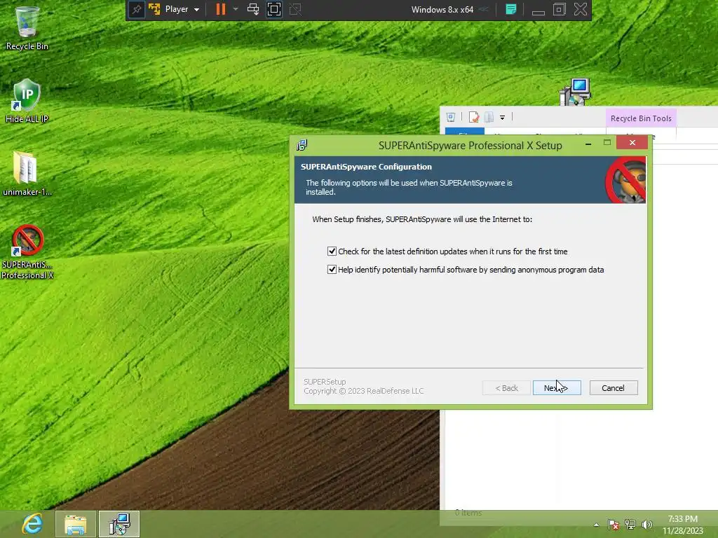Minimize the SUPERAntiSpyware setup window
This screenshot has height=538, width=718.
coord(588,144)
